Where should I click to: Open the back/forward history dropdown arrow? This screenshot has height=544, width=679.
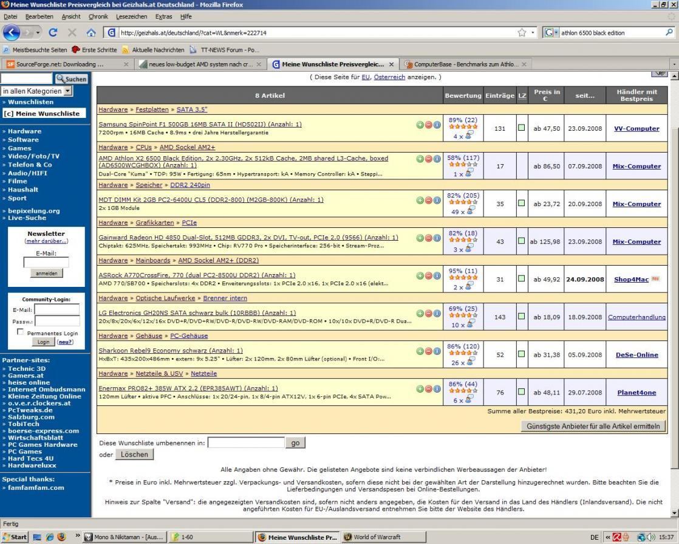pos(38,32)
